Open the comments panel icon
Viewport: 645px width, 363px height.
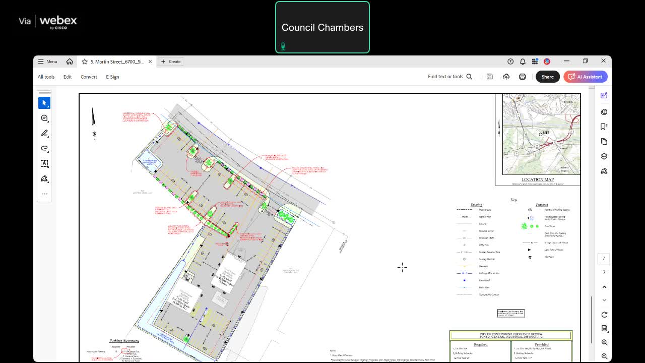(604, 111)
